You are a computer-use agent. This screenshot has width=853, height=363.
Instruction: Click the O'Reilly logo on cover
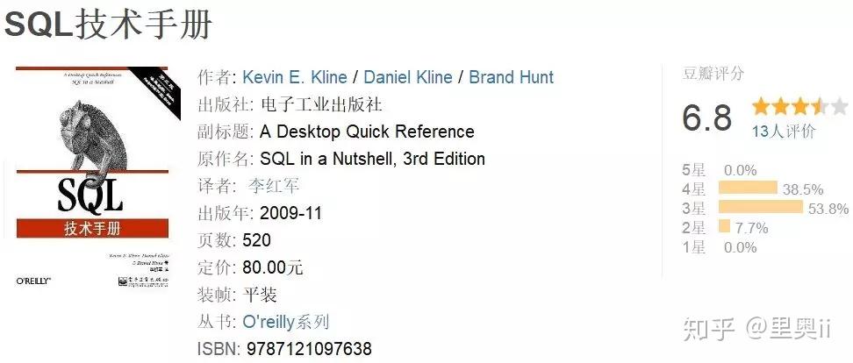33,281
